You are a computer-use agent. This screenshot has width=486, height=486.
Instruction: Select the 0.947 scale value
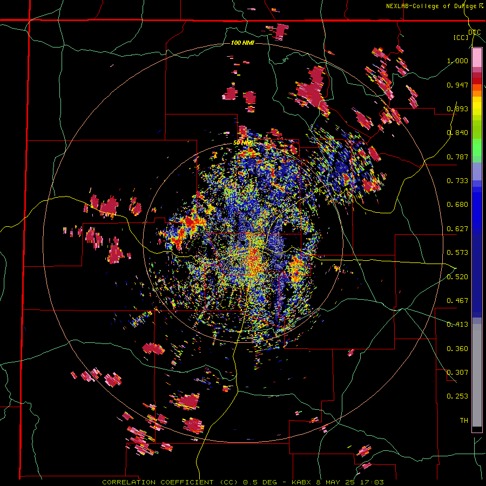click(x=457, y=85)
